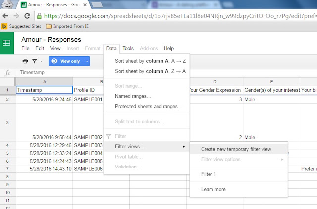Go back with browser back arrow
The height and width of the screenshot is (209, 317).
5,16
